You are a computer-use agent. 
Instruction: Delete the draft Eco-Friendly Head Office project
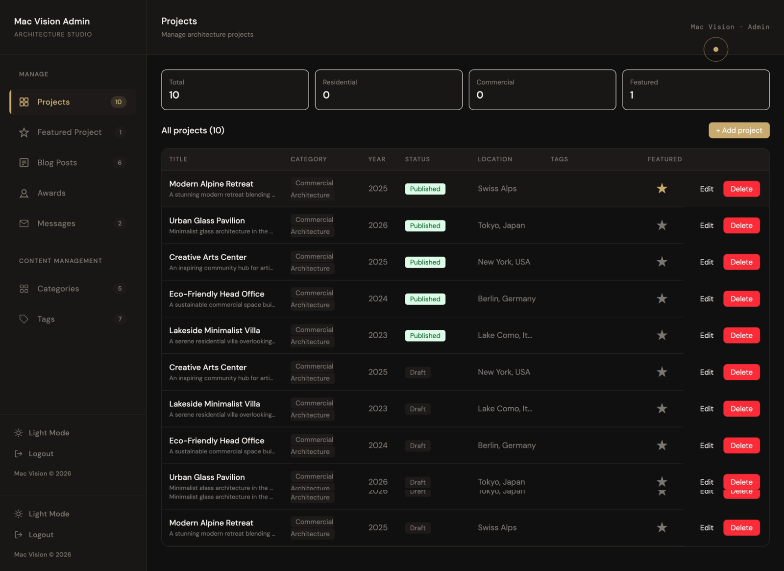tap(741, 446)
